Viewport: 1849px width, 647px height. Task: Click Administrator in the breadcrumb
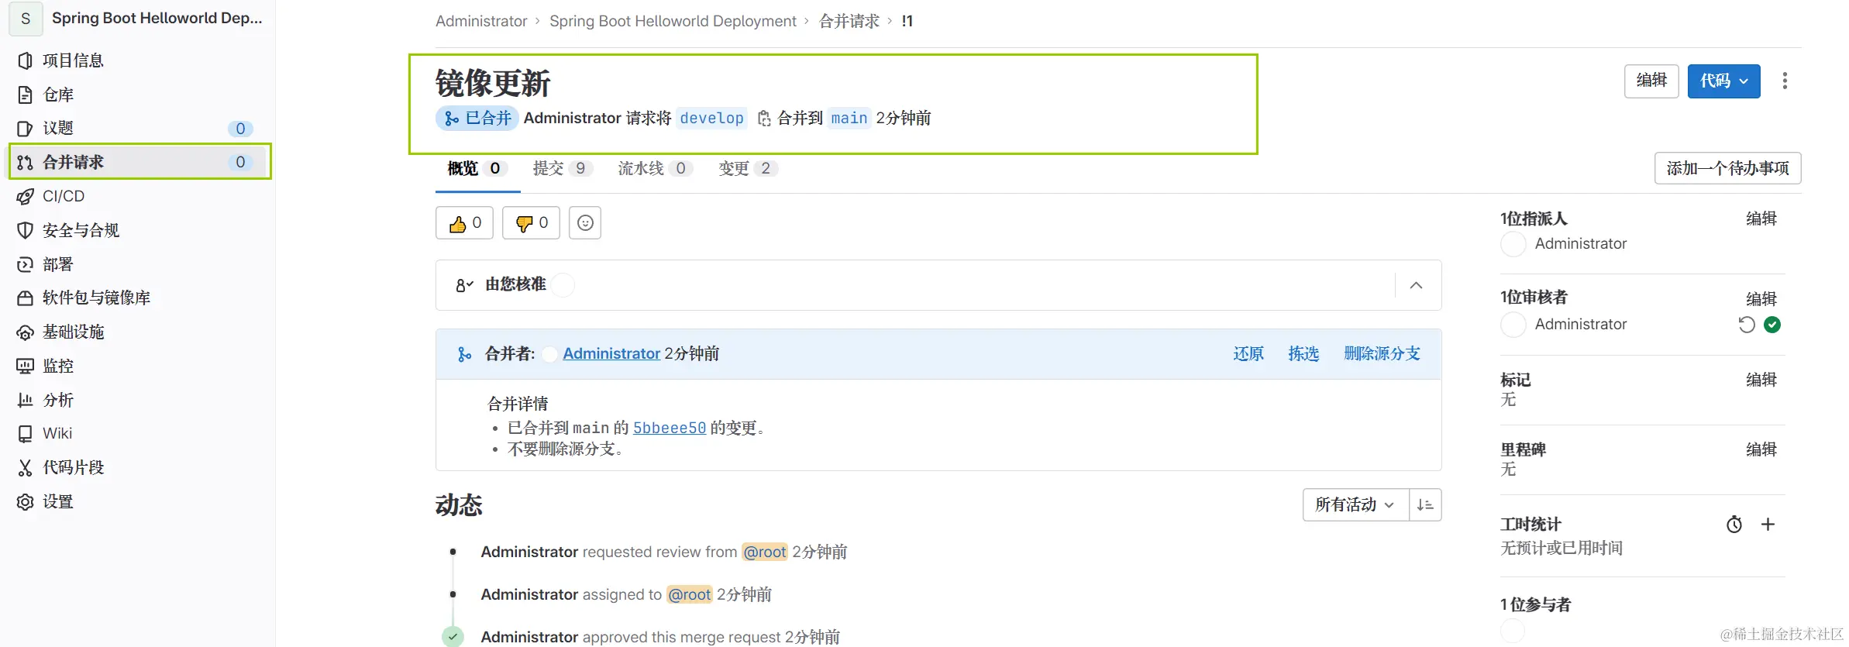[481, 21]
